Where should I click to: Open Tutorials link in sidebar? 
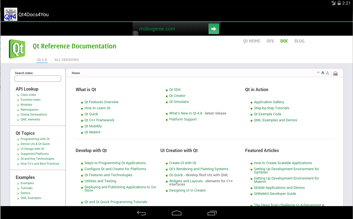click(26, 188)
